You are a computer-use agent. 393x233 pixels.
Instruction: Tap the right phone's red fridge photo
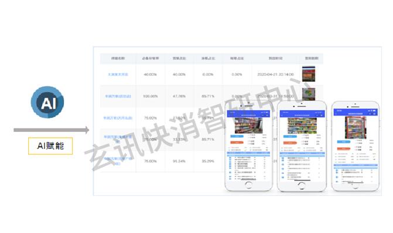[x=356, y=127]
